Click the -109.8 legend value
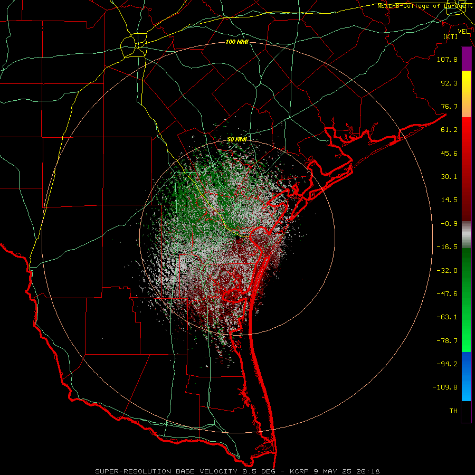Viewport: 475px width, 475px height. click(x=445, y=387)
